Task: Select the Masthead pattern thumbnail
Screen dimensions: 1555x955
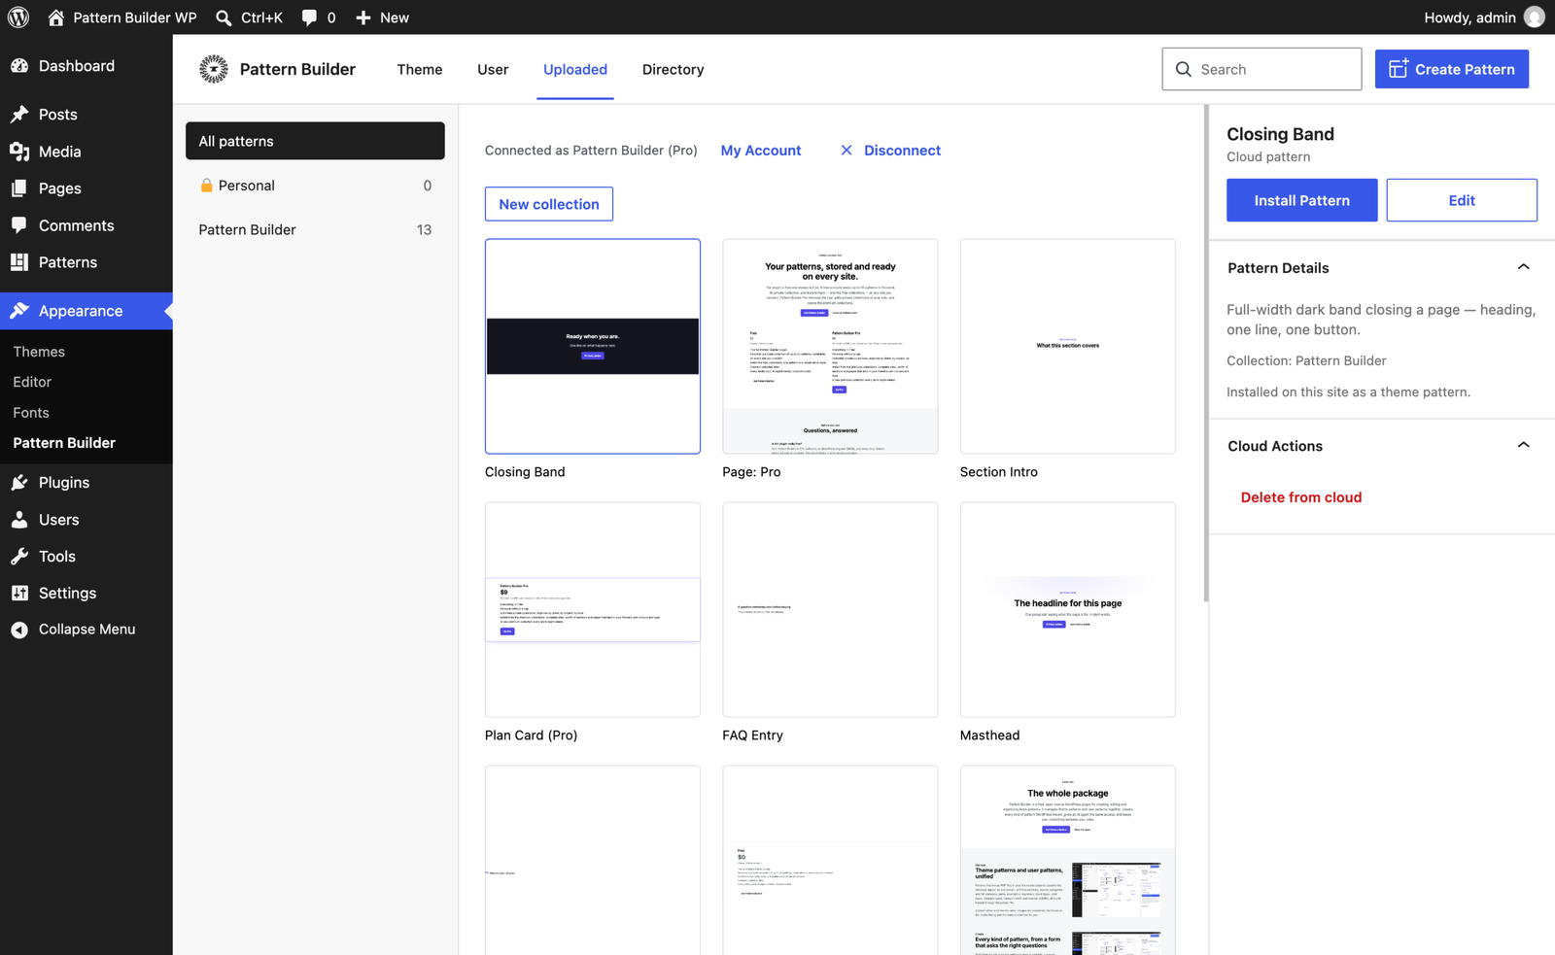Action: pyautogui.click(x=1067, y=609)
